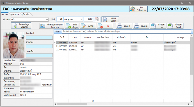
Task: Click the search text filter field
Action: click(x=127, y=31)
